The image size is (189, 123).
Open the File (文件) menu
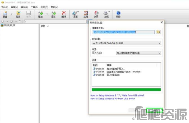5,7
